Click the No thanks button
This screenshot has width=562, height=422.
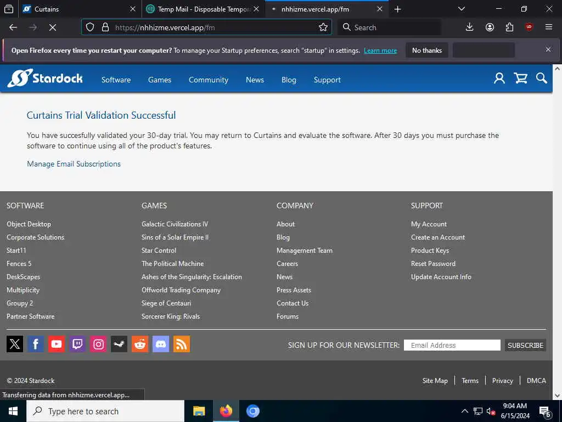coord(427,51)
